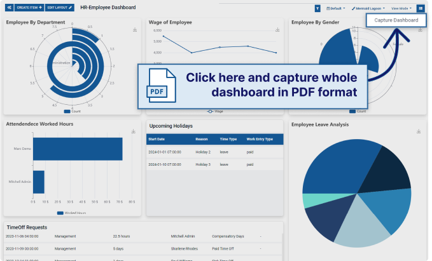432x261 pixels.
Task: Toggle the Worked Hours legend item
Action: [71, 213]
